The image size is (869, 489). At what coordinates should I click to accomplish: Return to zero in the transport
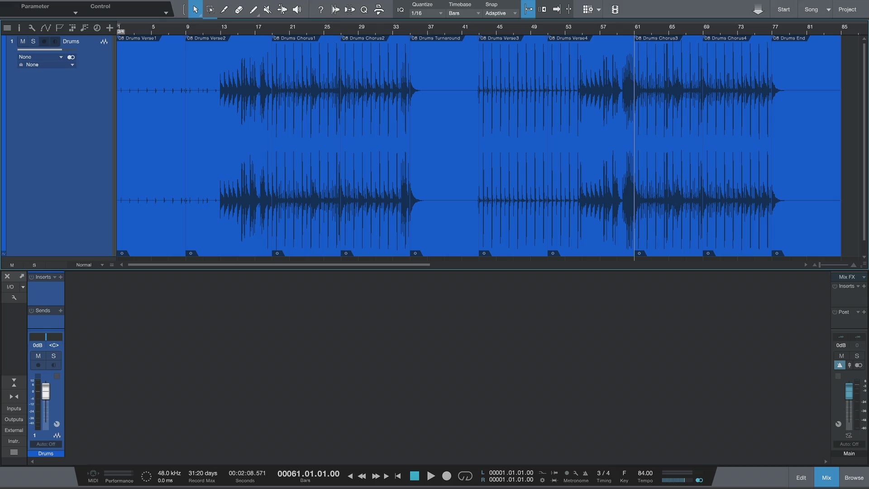(x=398, y=476)
